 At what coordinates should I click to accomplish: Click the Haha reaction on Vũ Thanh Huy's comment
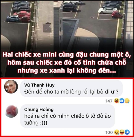[117, 101]
